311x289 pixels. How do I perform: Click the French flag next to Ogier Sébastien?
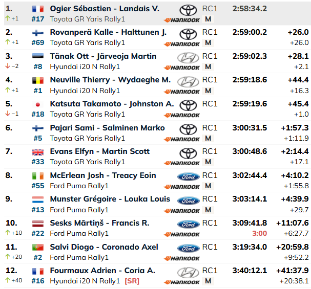point(38,9)
